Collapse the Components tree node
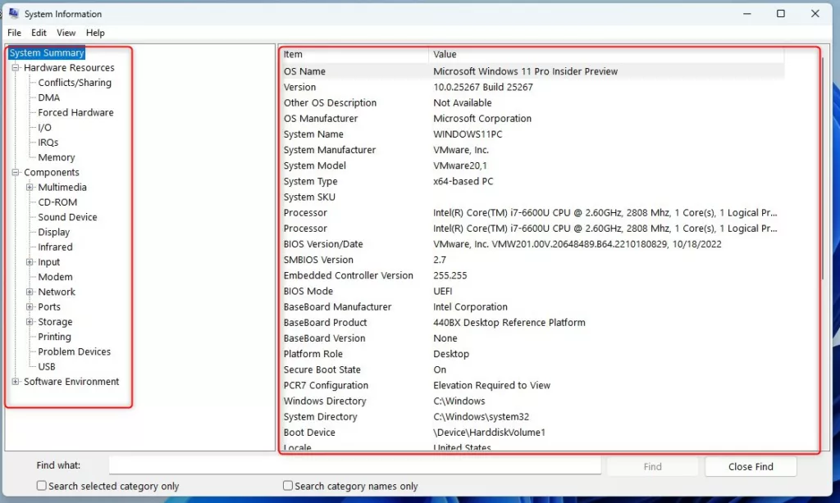The image size is (840, 503). 16,172
